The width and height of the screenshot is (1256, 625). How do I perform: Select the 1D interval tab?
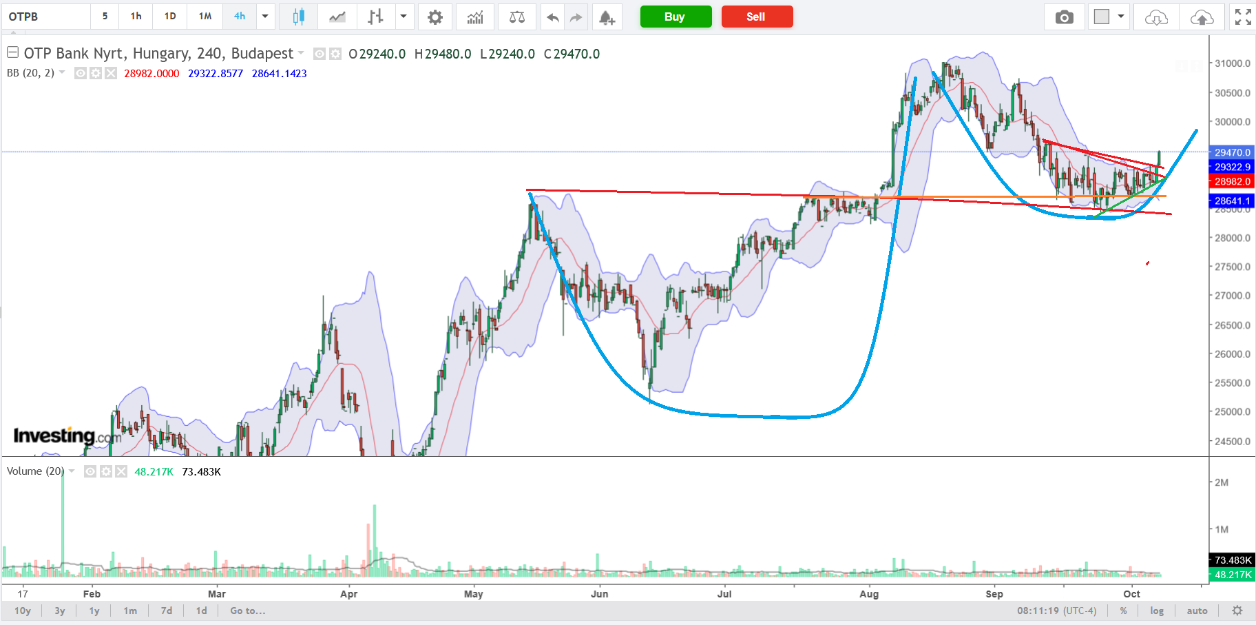pos(170,17)
